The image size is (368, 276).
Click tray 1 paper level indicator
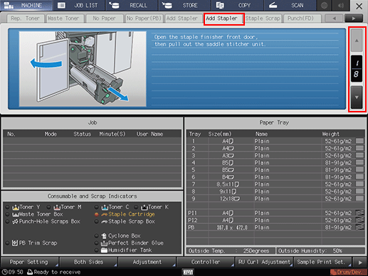(x=359, y=141)
